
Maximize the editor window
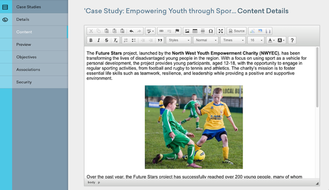pyautogui.click(x=221, y=31)
